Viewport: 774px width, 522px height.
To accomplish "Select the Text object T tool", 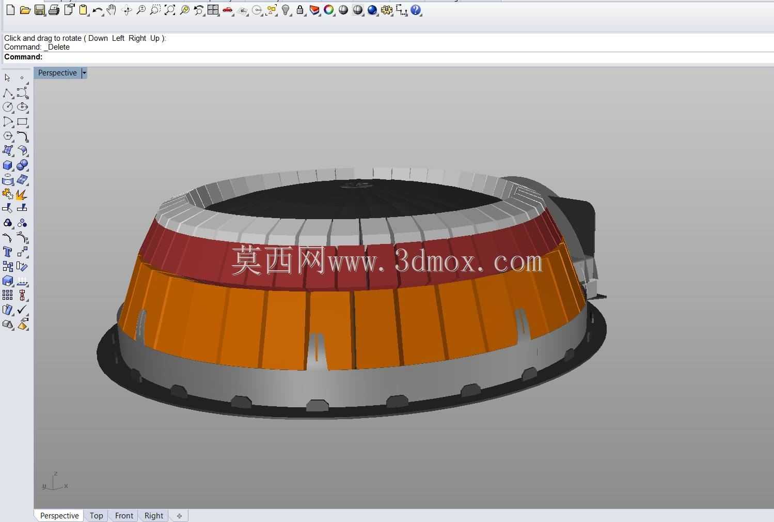I will pyautogui.click(x=8, y=252).
